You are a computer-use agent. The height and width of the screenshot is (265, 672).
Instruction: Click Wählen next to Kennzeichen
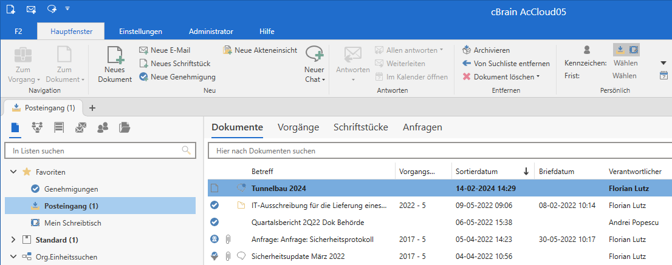pos(625,63)
